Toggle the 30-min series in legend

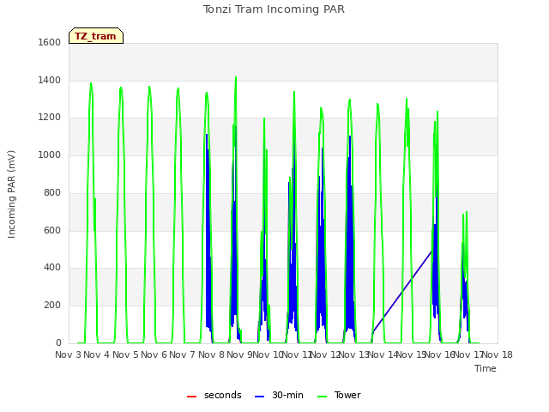(279, 395)
